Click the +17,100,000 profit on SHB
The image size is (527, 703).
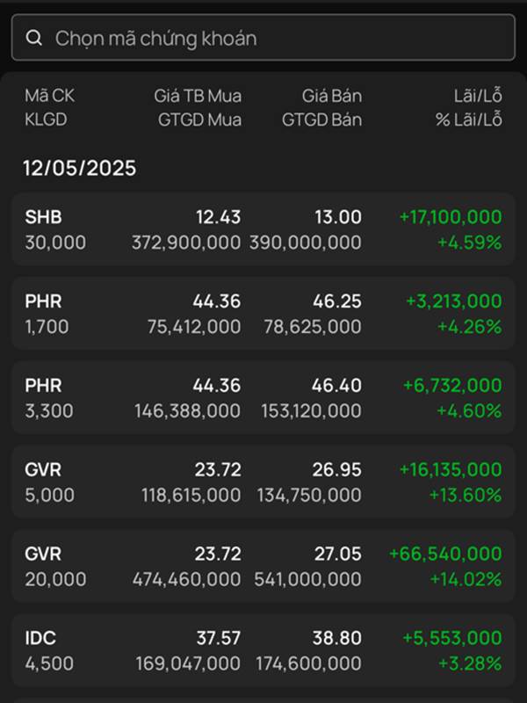pyautogui.click(x=451, y=217)
